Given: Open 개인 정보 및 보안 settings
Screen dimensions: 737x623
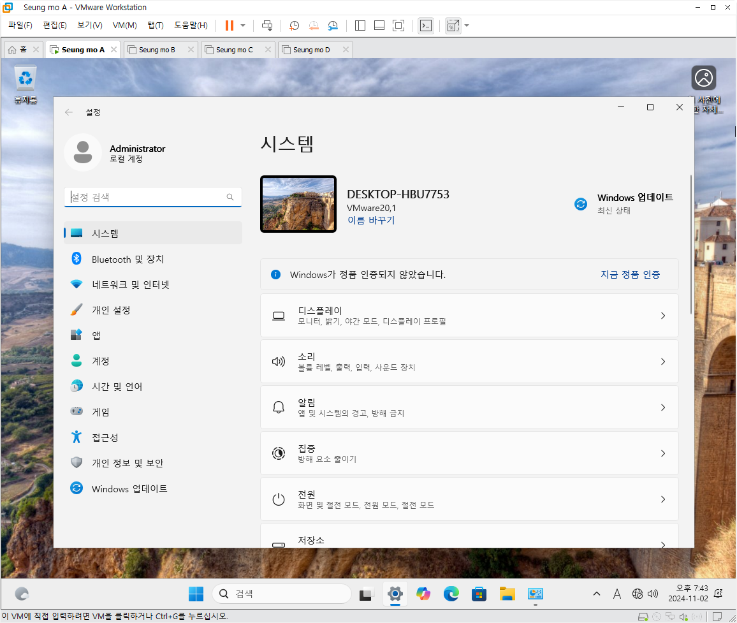Looking at the screenshot, I should tap(153, 463).
